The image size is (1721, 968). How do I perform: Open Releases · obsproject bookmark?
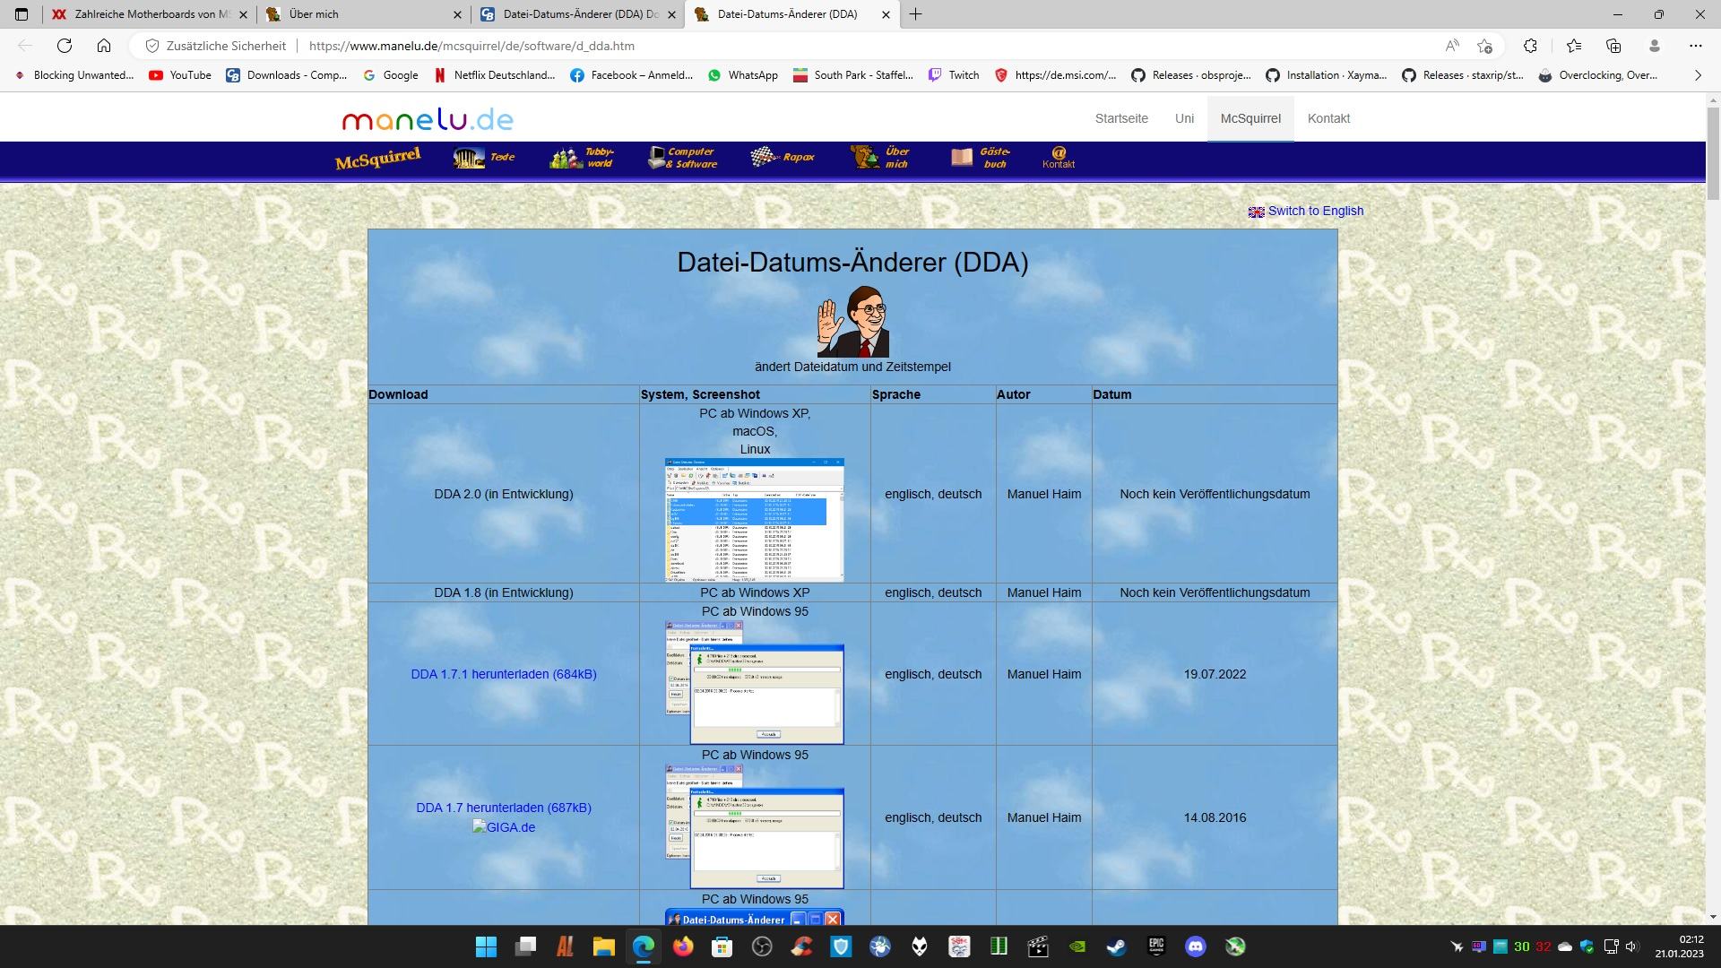coord(1190,75)
